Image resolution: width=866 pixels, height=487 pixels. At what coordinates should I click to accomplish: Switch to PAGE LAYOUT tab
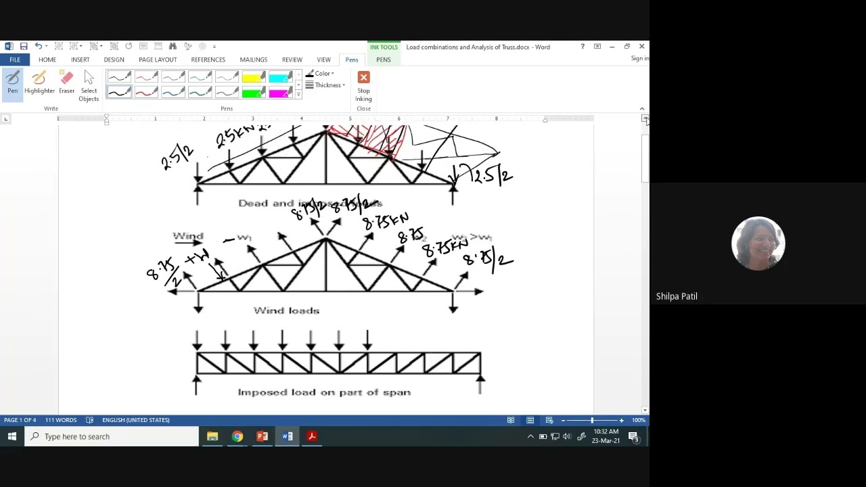[x=158, y=60]
